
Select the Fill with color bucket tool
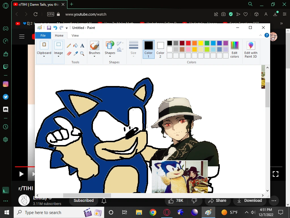coord(76,45)
